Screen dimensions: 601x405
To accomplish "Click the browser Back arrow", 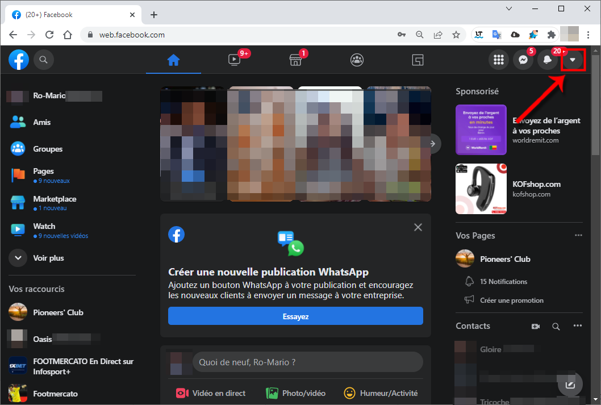I will coord(13,35).
